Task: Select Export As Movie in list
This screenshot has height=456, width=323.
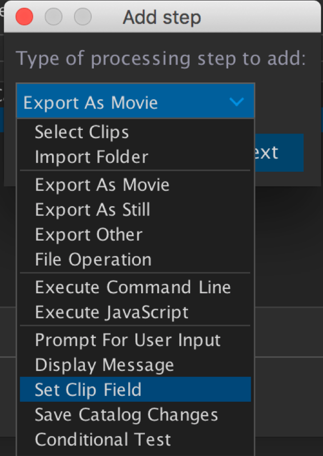Action: pyautogui.click(x=102, y=185)
